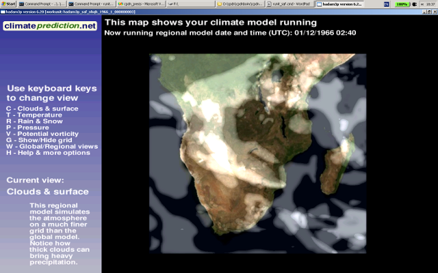This screenshot has width=438, height=273.
Task: Click the 100% battery indicator
Action: 402,4
